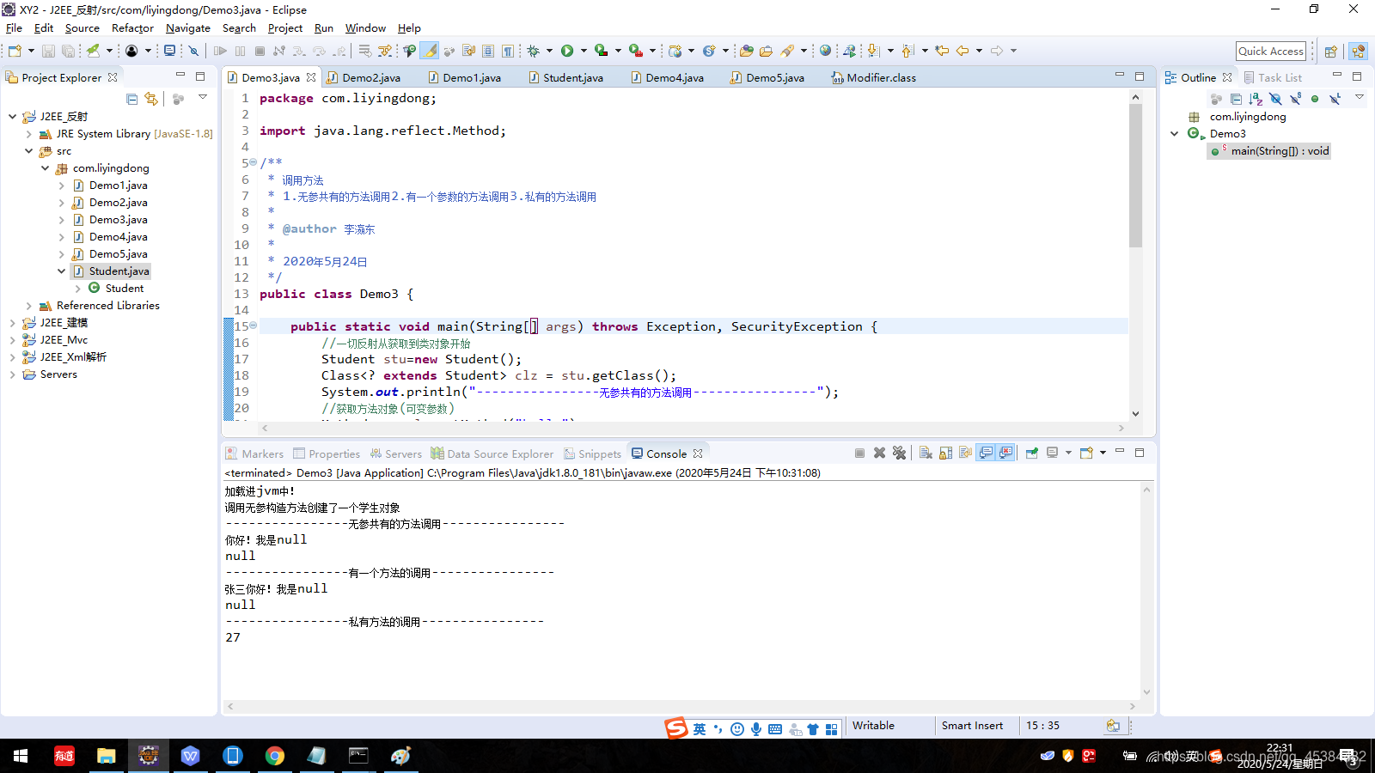Toggle Mark Occurrences highlighter button
1375x773 pixels.
[430, 51]
